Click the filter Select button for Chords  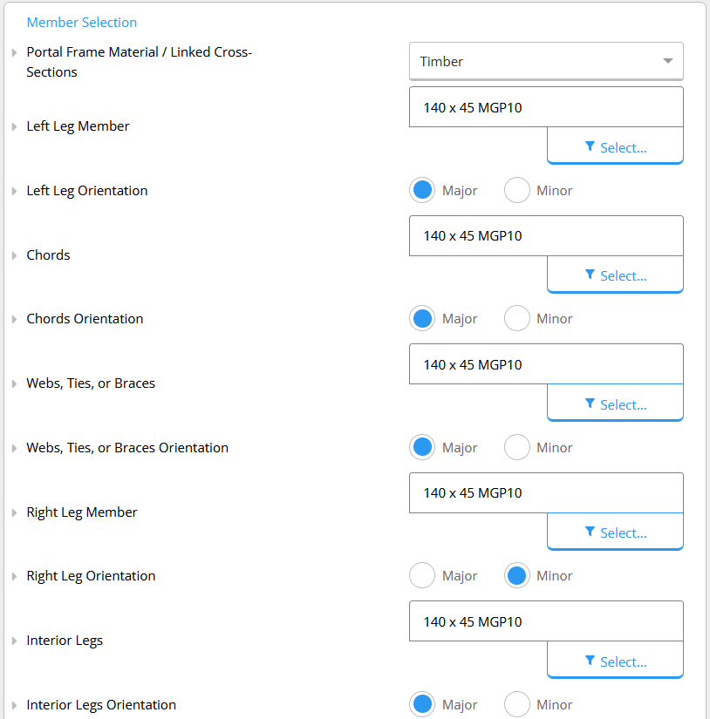tap(615, 275)
